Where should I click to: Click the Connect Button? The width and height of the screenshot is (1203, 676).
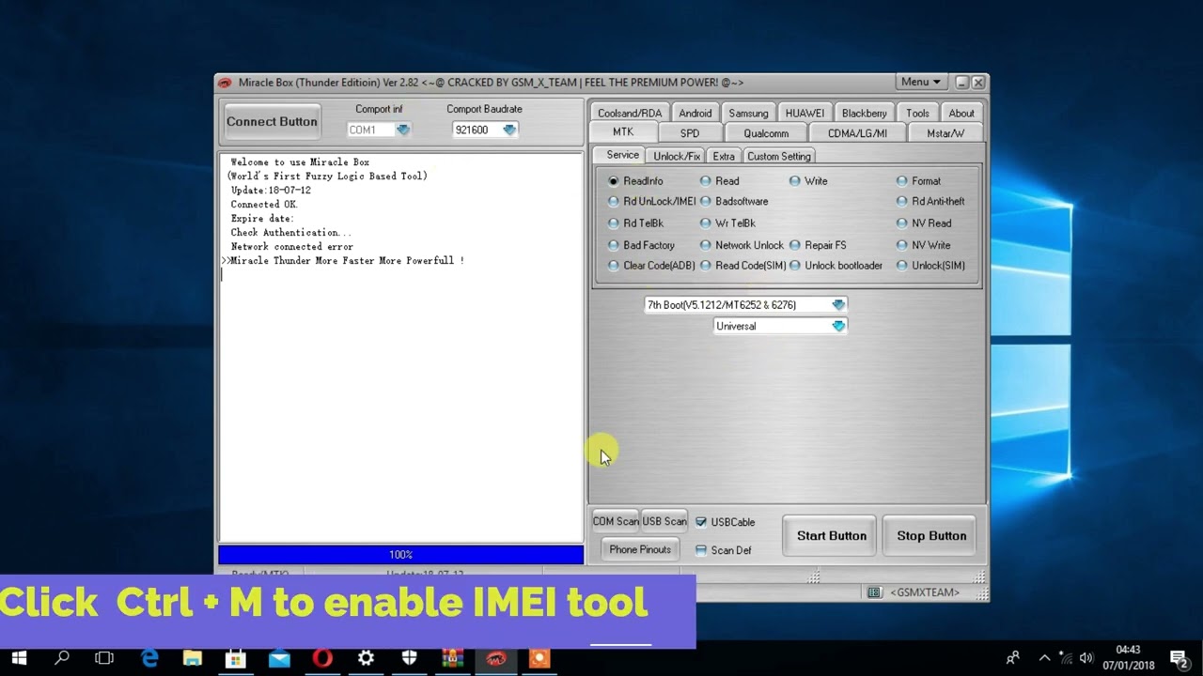click(x=272, y=121)
